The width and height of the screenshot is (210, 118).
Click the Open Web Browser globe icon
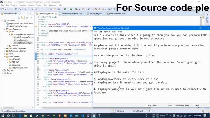(109, 9)
